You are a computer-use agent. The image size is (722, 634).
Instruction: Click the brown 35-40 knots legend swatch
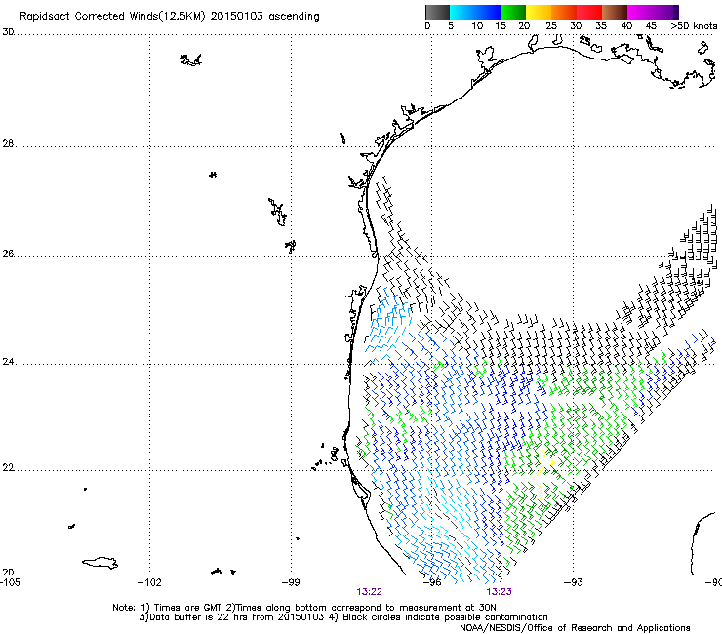coord(615,12)
